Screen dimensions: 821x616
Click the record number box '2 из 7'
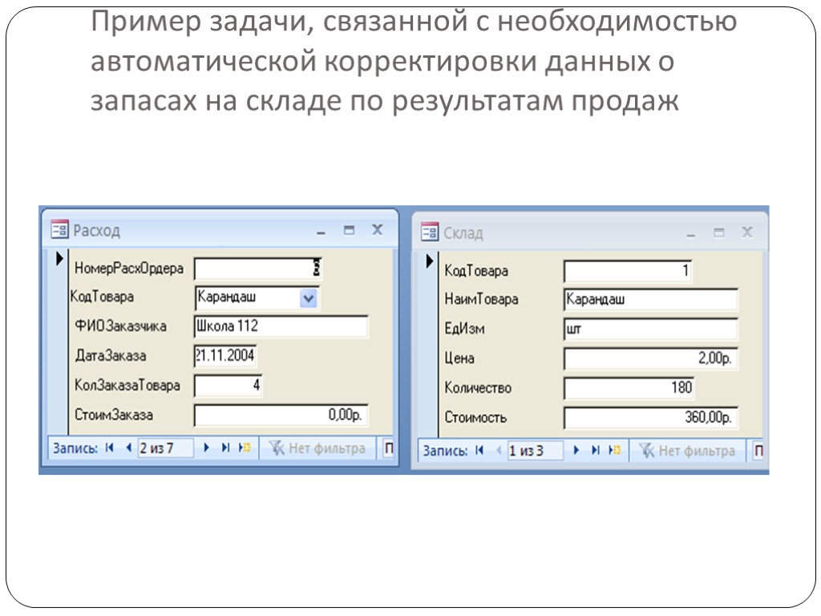165,448
